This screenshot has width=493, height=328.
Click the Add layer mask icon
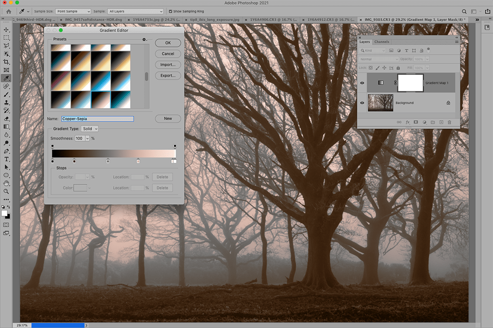tap(415, 122)
